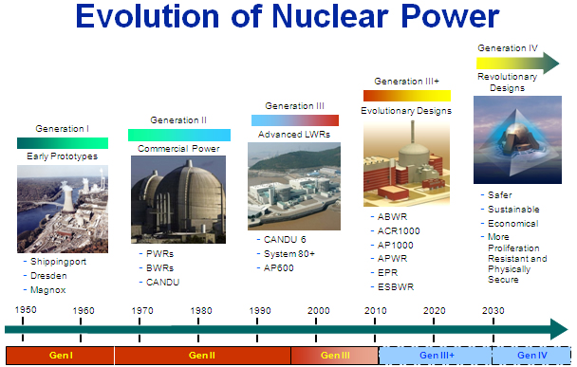Click the 1950 timeline marker
577x367 pixels.
click(26, 310)
